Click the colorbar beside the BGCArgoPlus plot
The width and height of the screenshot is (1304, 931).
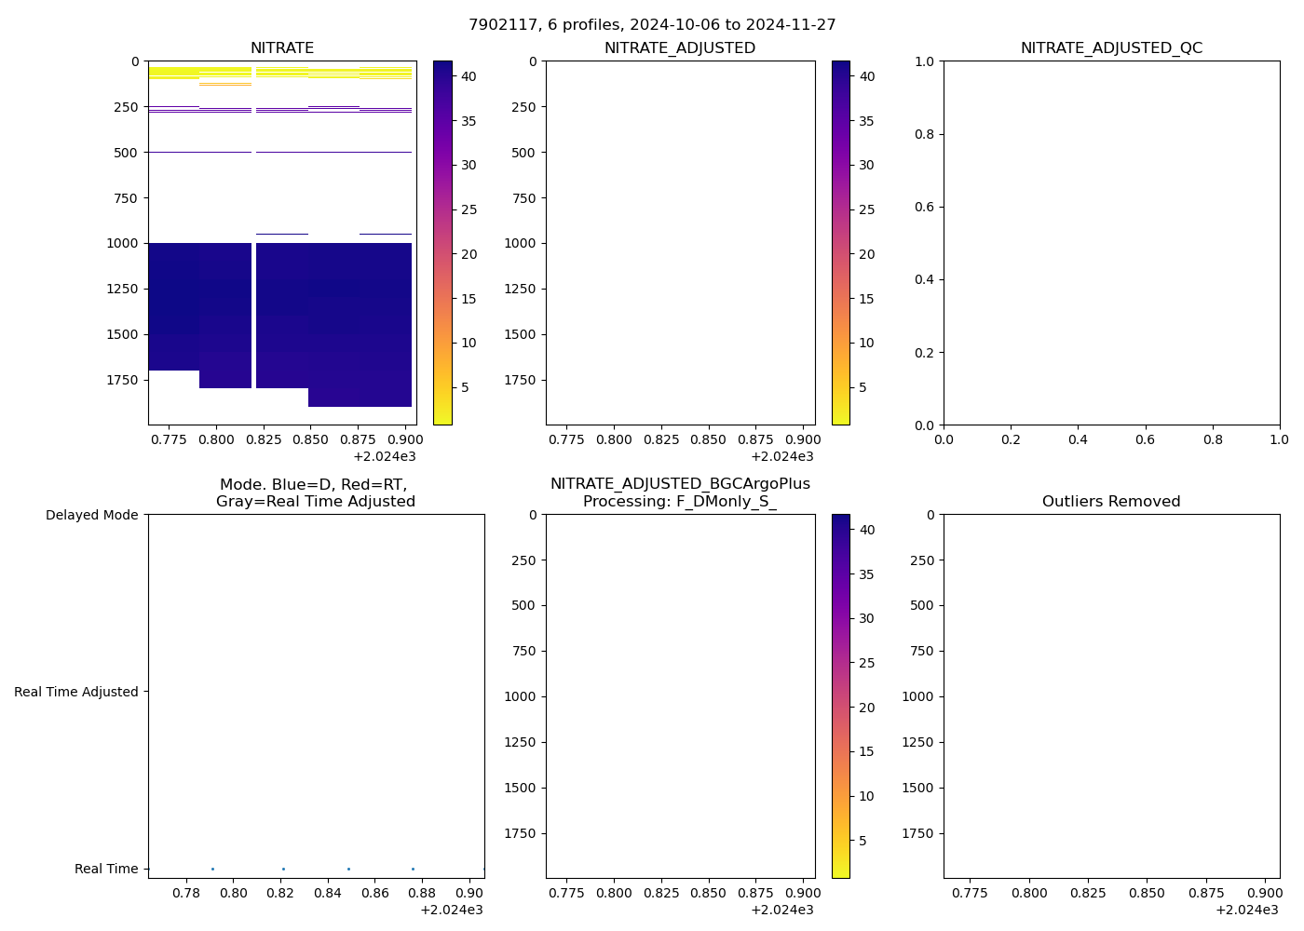click(x=840, y=695)
